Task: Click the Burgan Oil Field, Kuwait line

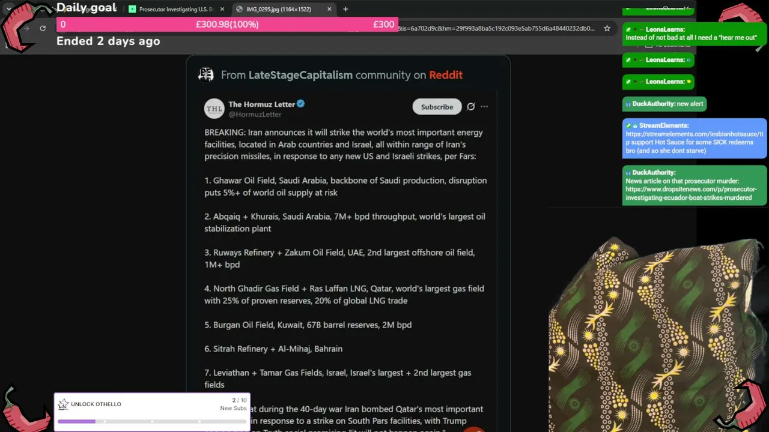Action: (308, 325)
